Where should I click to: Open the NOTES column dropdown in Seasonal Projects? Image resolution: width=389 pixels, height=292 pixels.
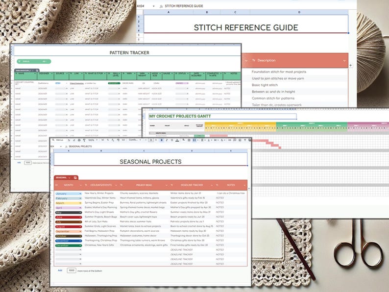[244, 185]
